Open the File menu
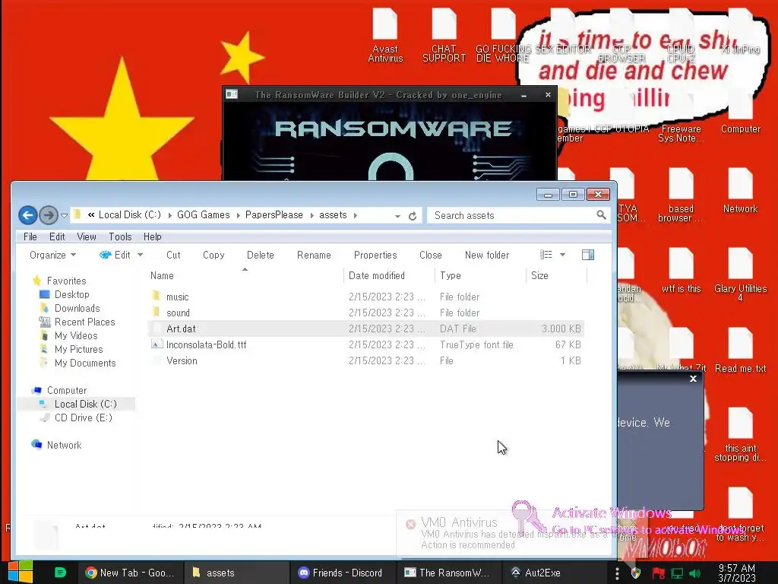778x584 pixels. click(x=30, y=237)
